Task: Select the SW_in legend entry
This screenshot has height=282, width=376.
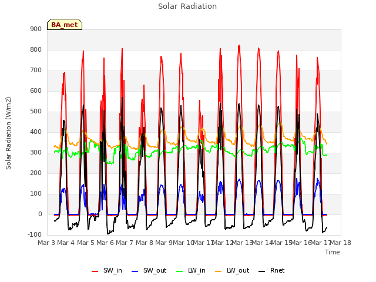Action: (x=107, y=270)
